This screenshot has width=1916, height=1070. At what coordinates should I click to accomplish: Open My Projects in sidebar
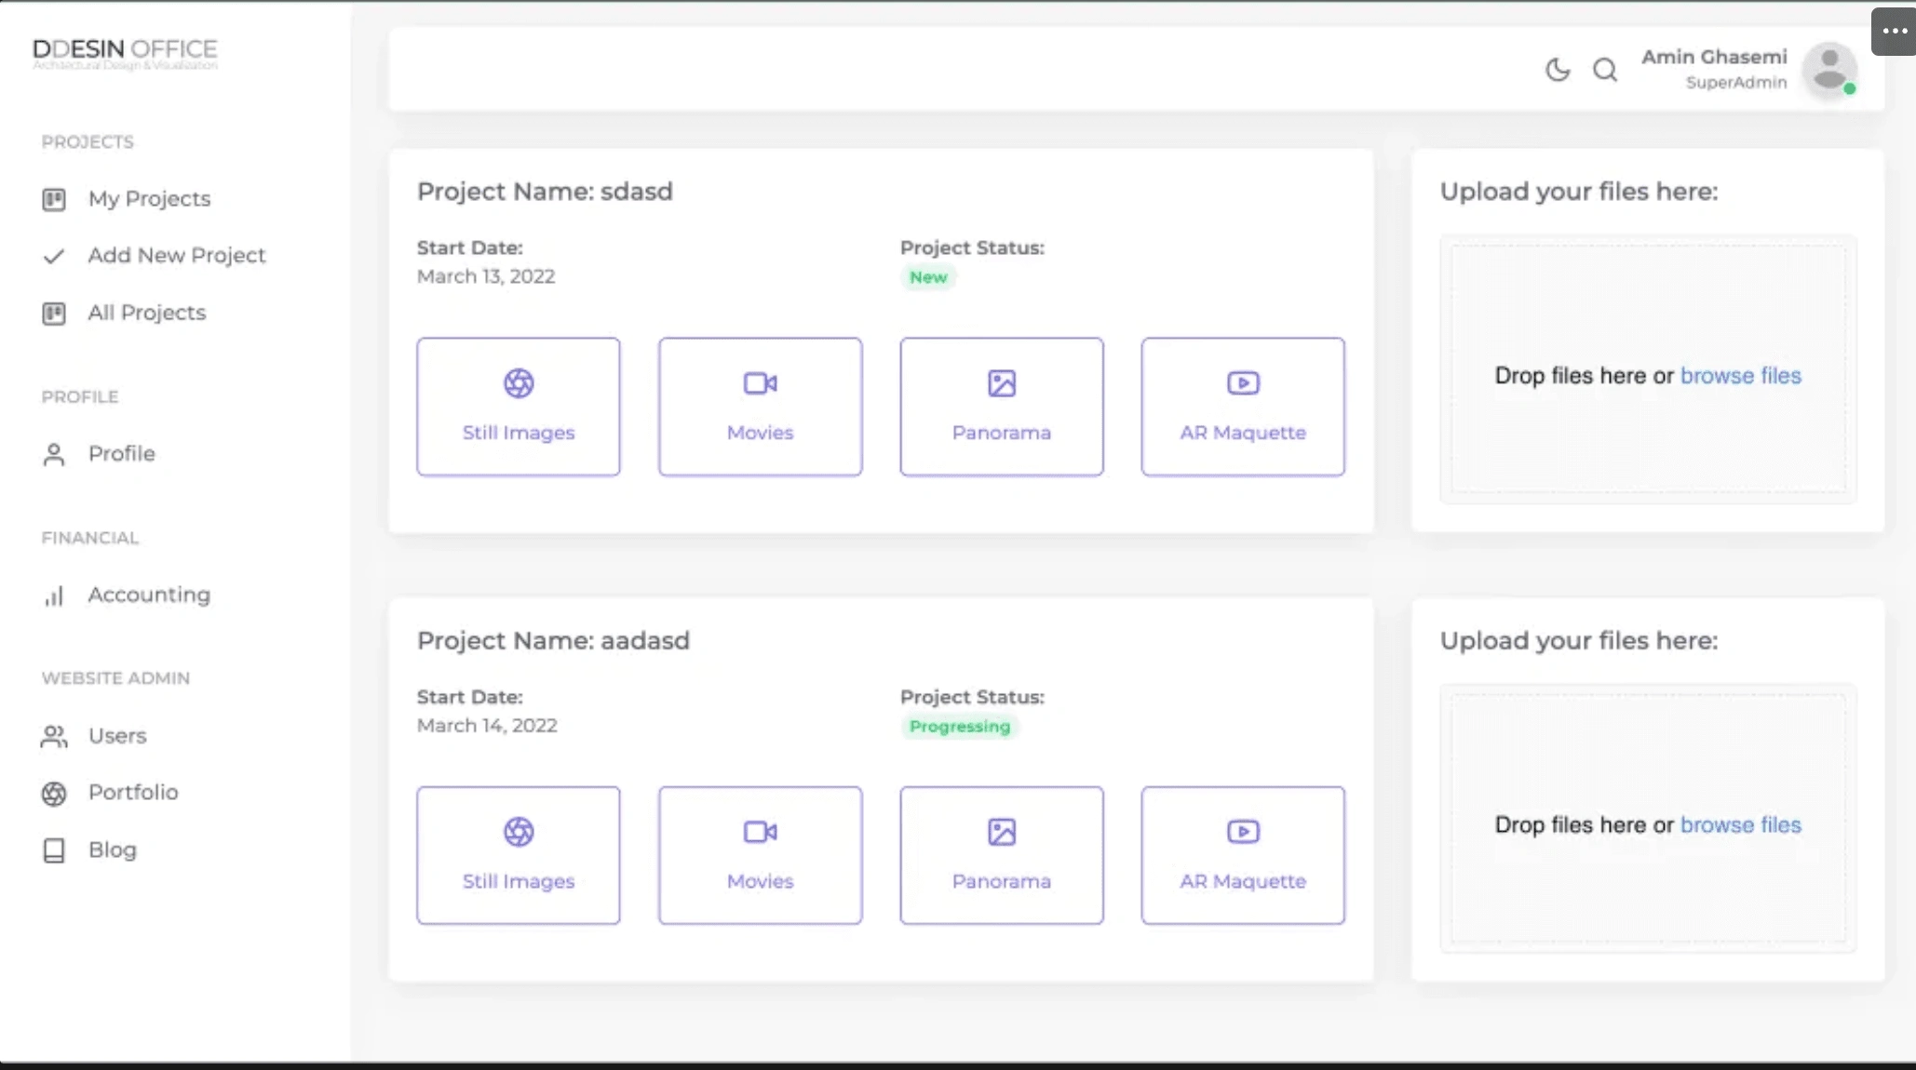pyautogui.click(x=149, y=198)
